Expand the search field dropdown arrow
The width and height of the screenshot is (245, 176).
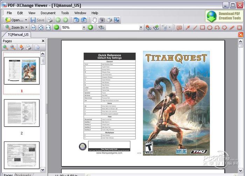[x=141, y=28]
